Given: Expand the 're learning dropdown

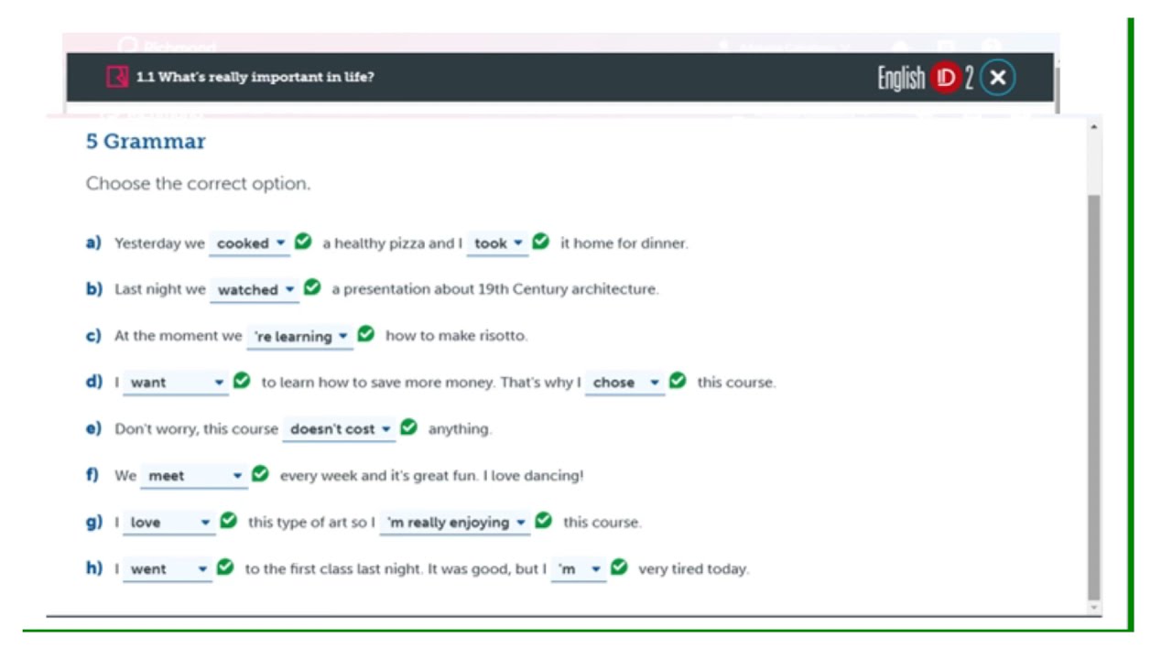Looking at the screenshot, I should 299,337.
